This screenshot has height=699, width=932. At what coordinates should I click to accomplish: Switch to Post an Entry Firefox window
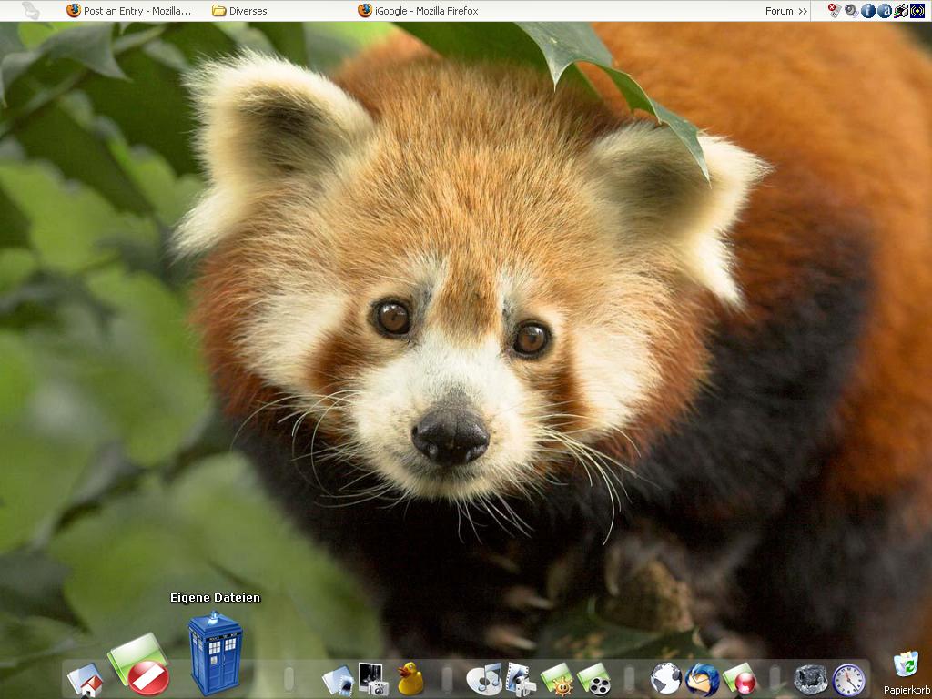(x=129, y=11)
